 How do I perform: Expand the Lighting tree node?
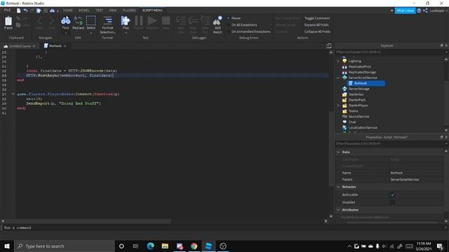coord(338,61)
